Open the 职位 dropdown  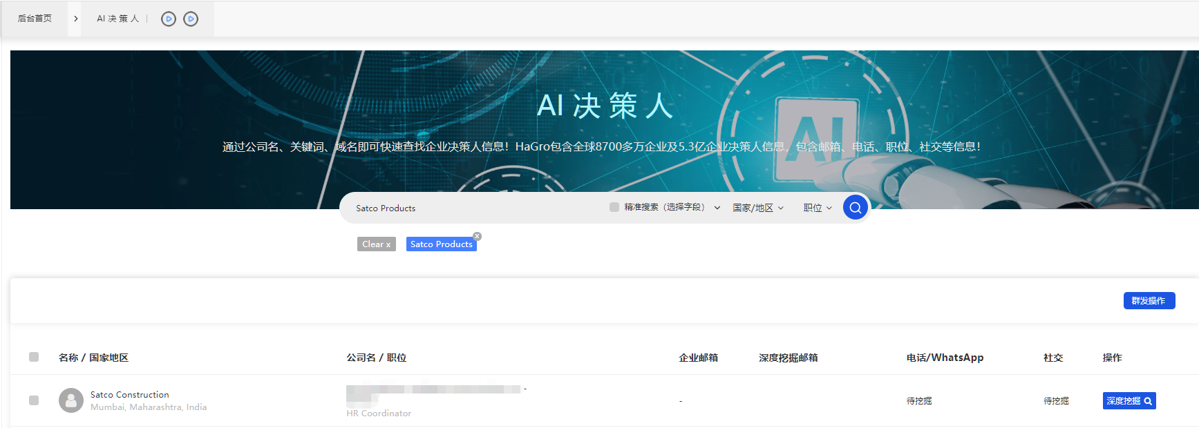[817, 208]
